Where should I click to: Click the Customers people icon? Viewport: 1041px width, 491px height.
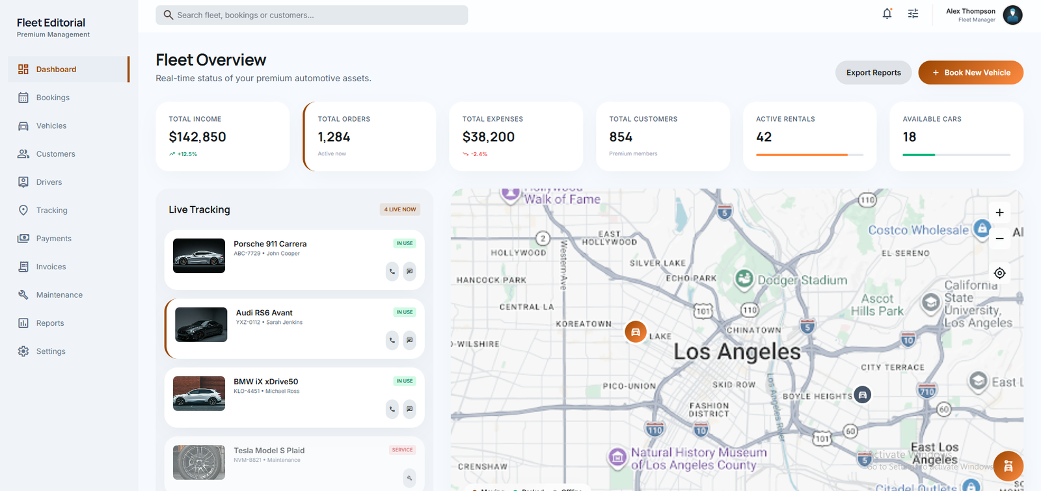pos(23,154)
